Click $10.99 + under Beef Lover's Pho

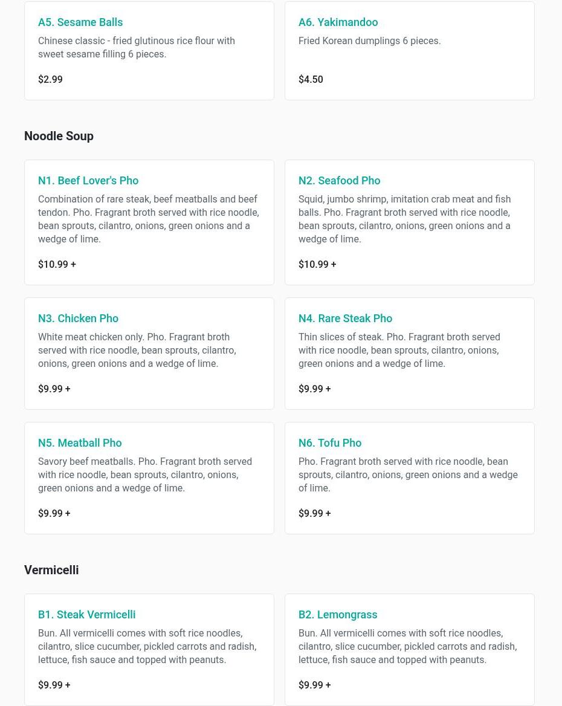(x=57, y=265)
